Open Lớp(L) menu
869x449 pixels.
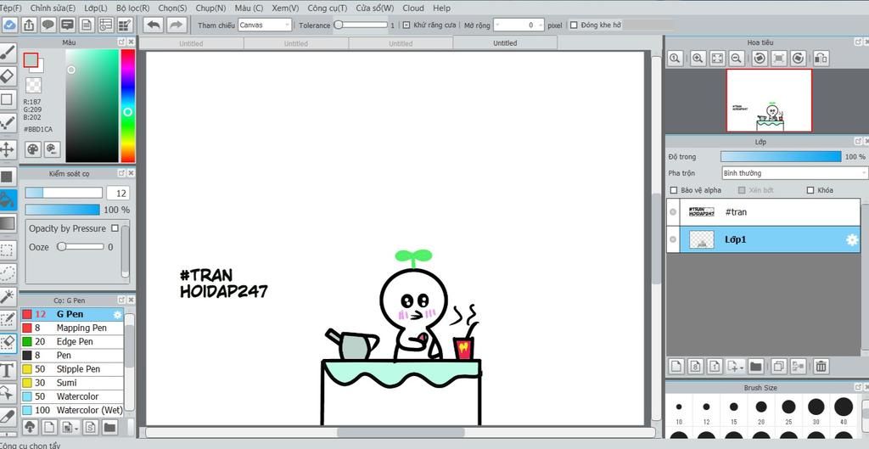coord(96,8)
